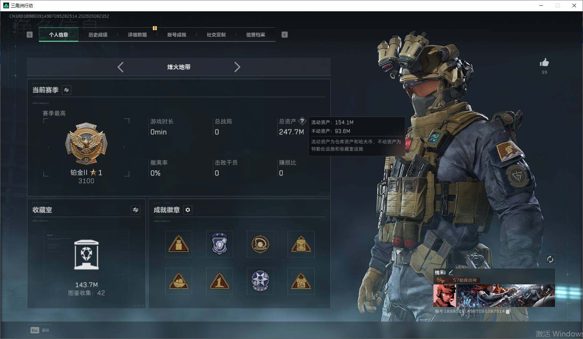583x339 pixels.
Task: Select the first triangle achievement badge
Action: click(178, 244)
